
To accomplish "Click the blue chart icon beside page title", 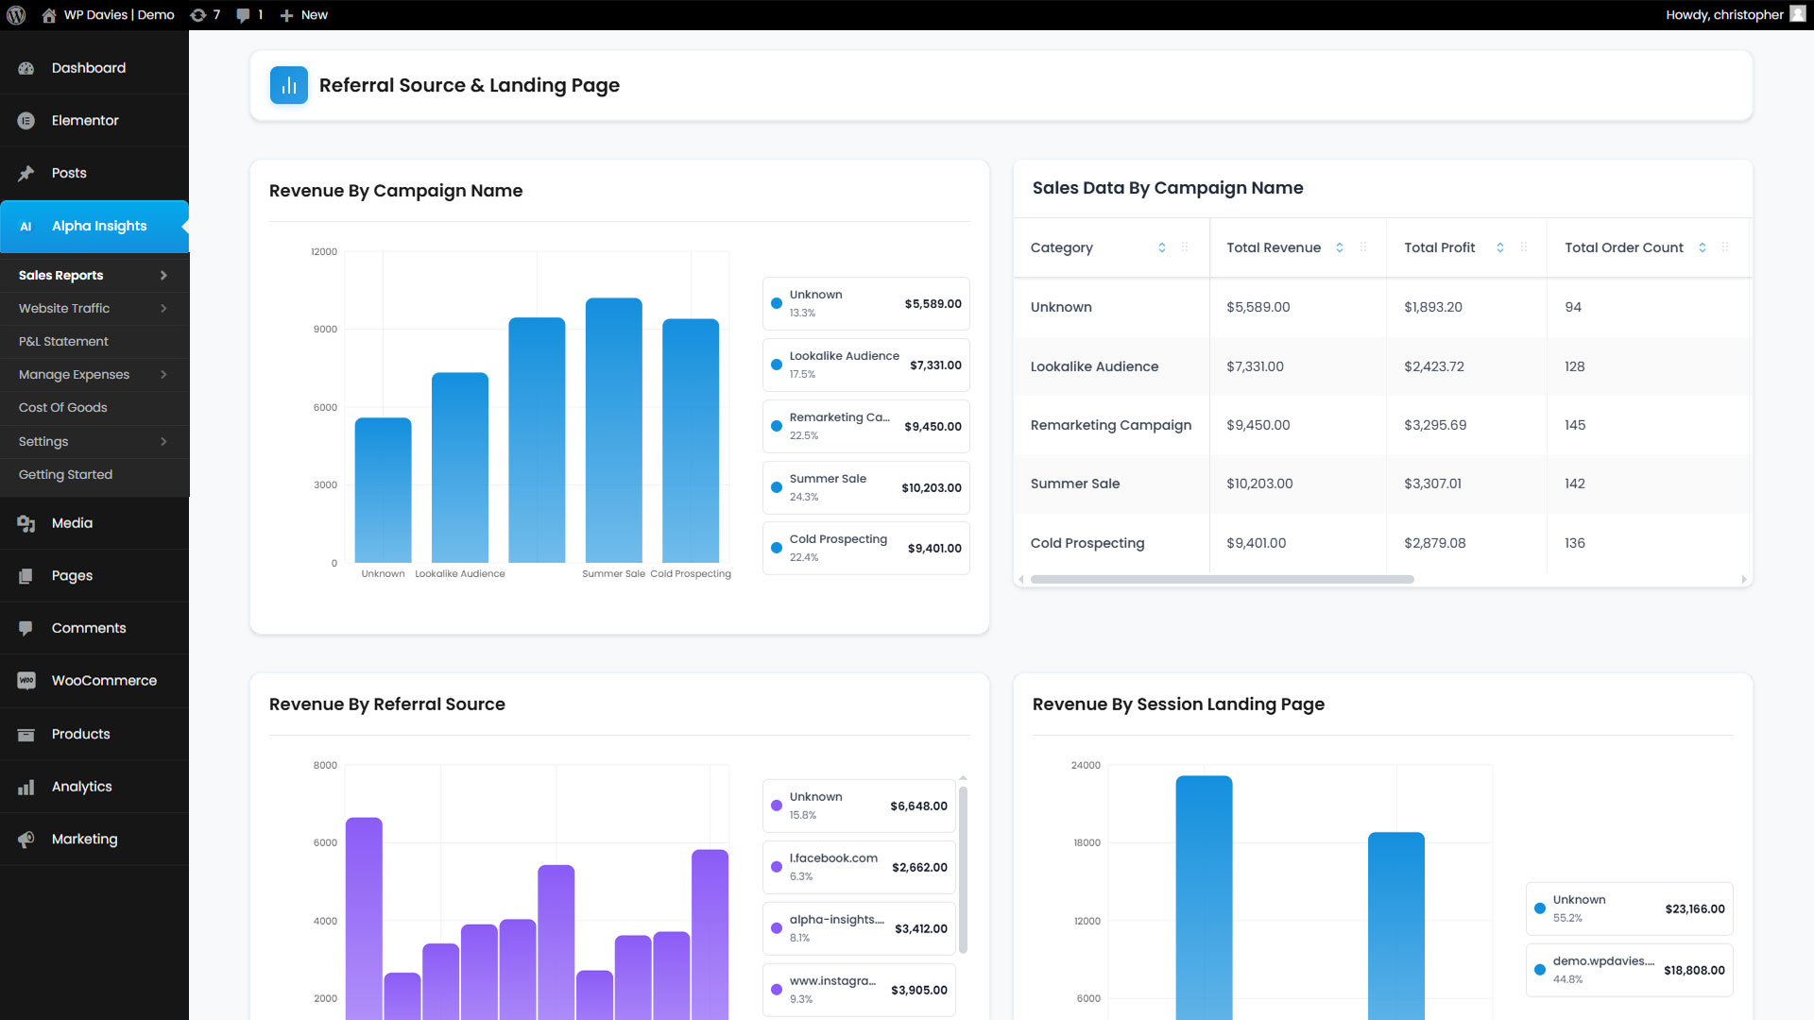I will pyautogui.click(x=289, y=85).
